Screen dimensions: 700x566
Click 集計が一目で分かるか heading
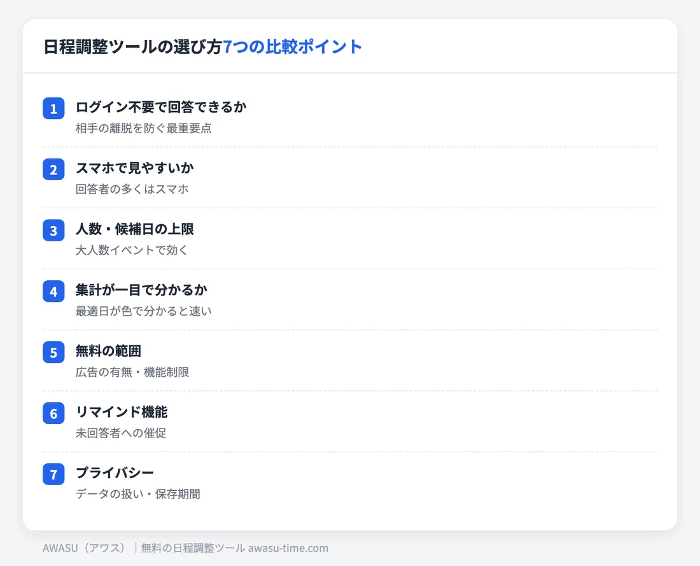click(141, 290)
